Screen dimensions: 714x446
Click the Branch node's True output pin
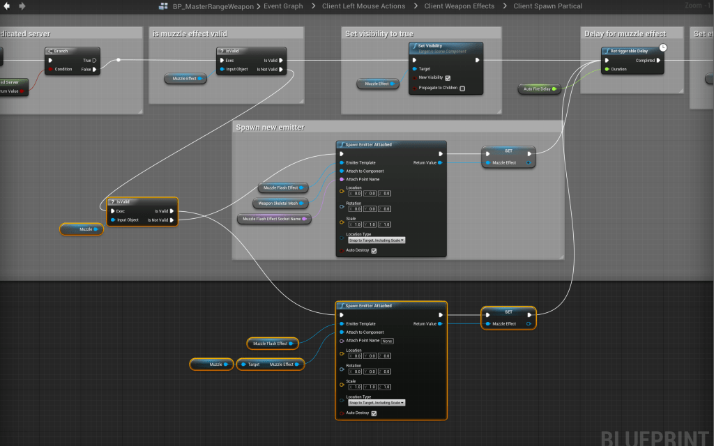[96, 61]
